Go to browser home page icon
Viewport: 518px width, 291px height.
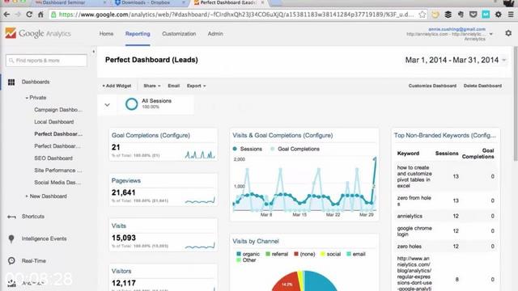click(x=40, y=15)
